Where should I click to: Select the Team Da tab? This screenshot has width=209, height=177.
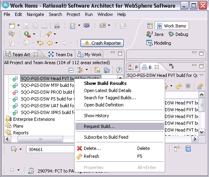point(60,55)
